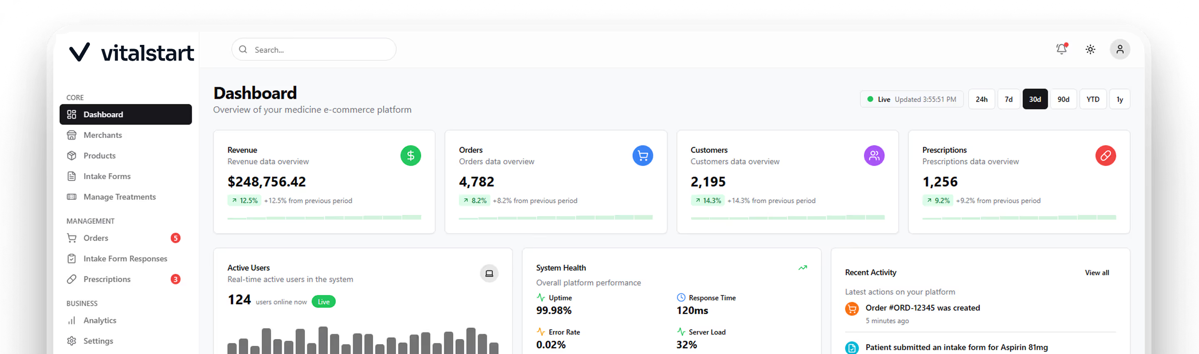Select the 7d time range
This screenshot has height=354, width=1199.
1008,99
